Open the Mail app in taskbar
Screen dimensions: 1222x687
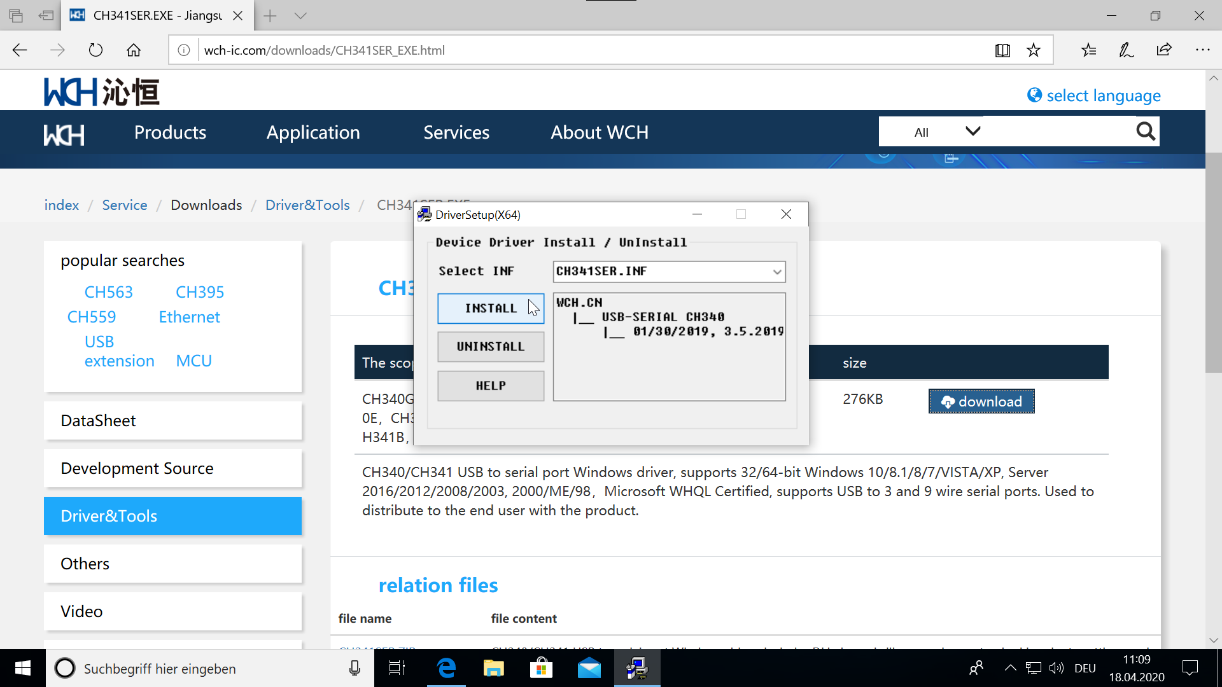tap(589, 668)
